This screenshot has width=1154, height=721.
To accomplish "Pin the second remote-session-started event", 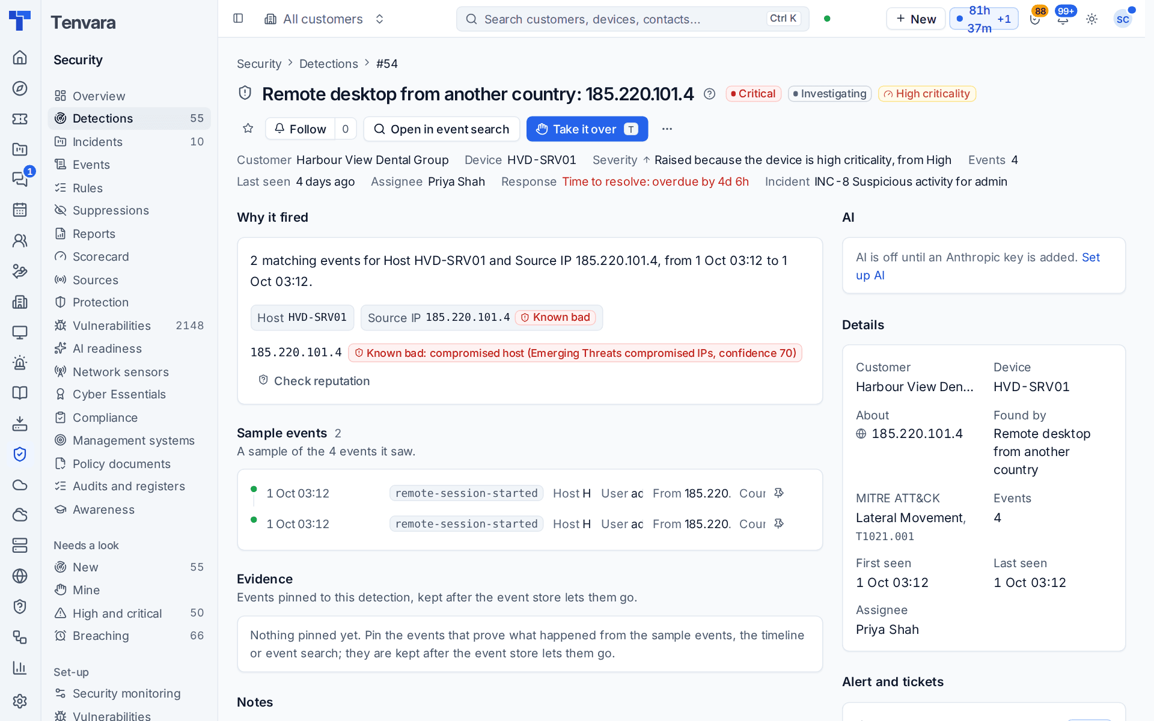I will click(779, 523).
